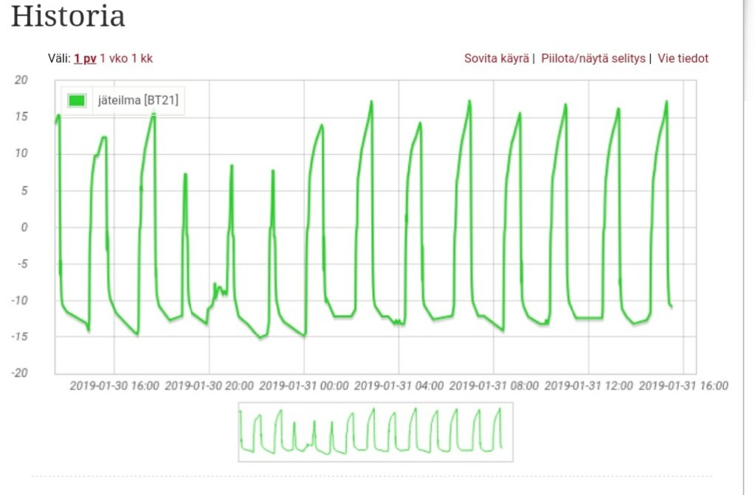The image size is (755, 495).
Task: Click the -15 y-axis label
Action: pos(20,336)
